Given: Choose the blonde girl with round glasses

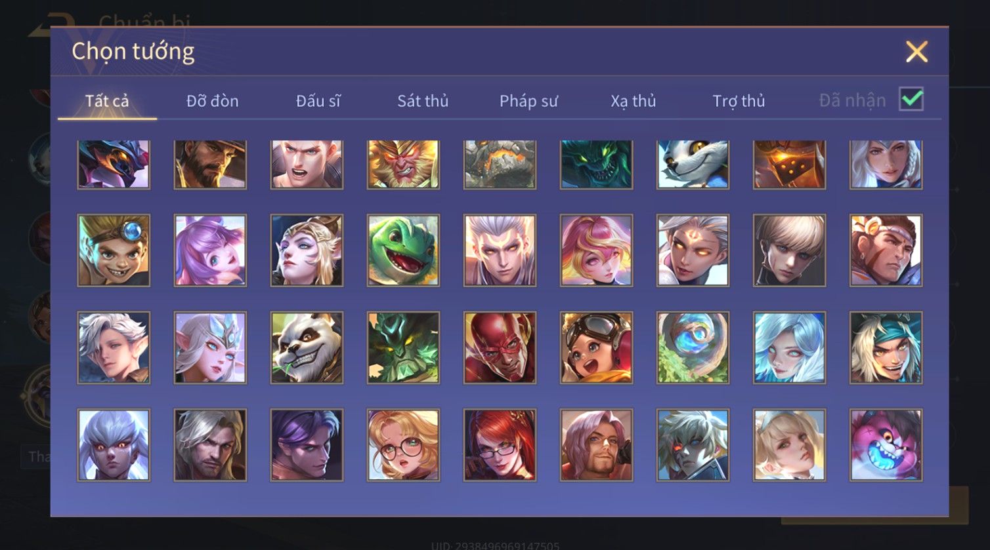Looking at the screenshot, I should pyautogui.click(x=403, y=445).
